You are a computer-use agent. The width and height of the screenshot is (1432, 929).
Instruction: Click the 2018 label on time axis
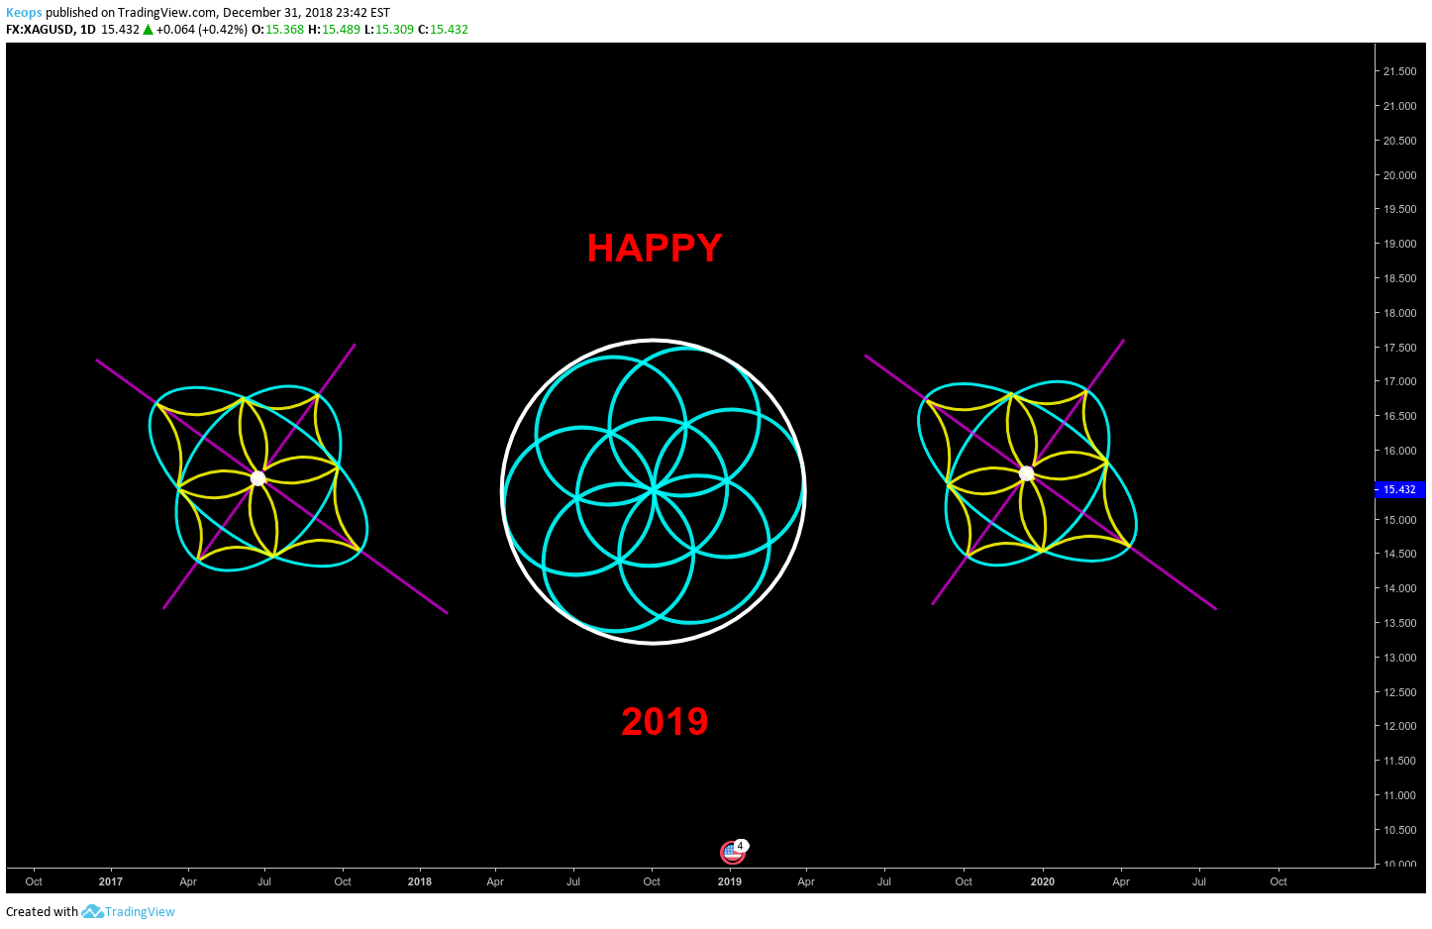click(x=420, y=881)
